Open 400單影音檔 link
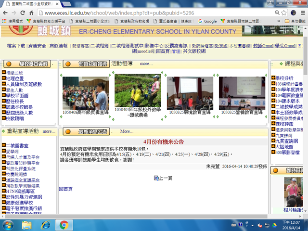This screenshot has width=308, height=231. coord(288,153)
